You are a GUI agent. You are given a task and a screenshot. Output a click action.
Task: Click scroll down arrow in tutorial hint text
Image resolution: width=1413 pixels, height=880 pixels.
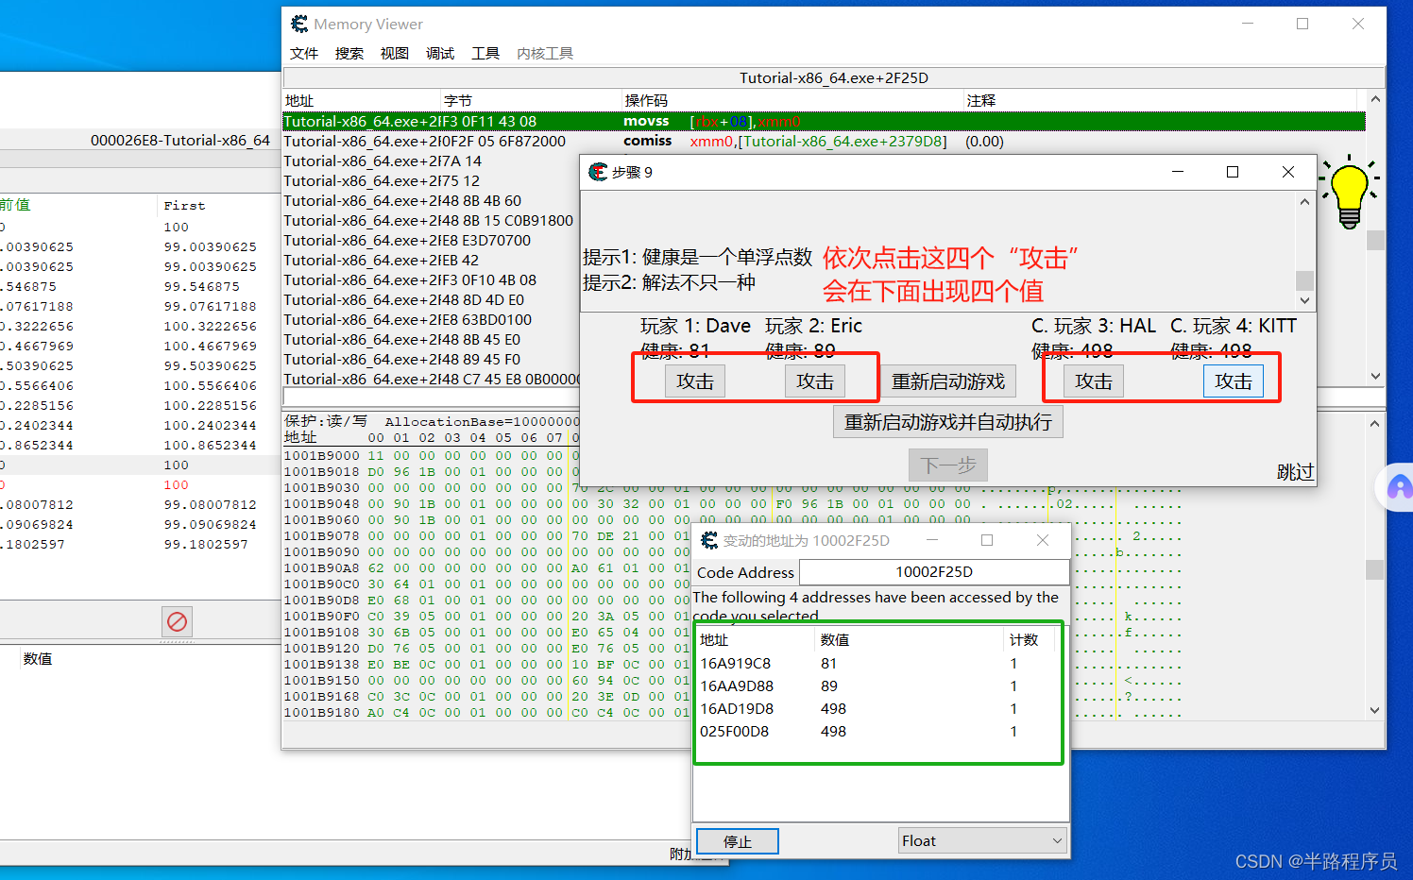click(x=1304, y=300)
